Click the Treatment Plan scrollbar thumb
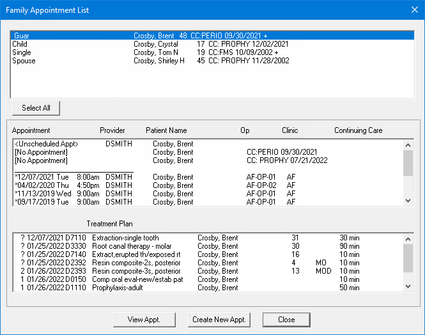425x335 pixels. [x=408, y=258]
